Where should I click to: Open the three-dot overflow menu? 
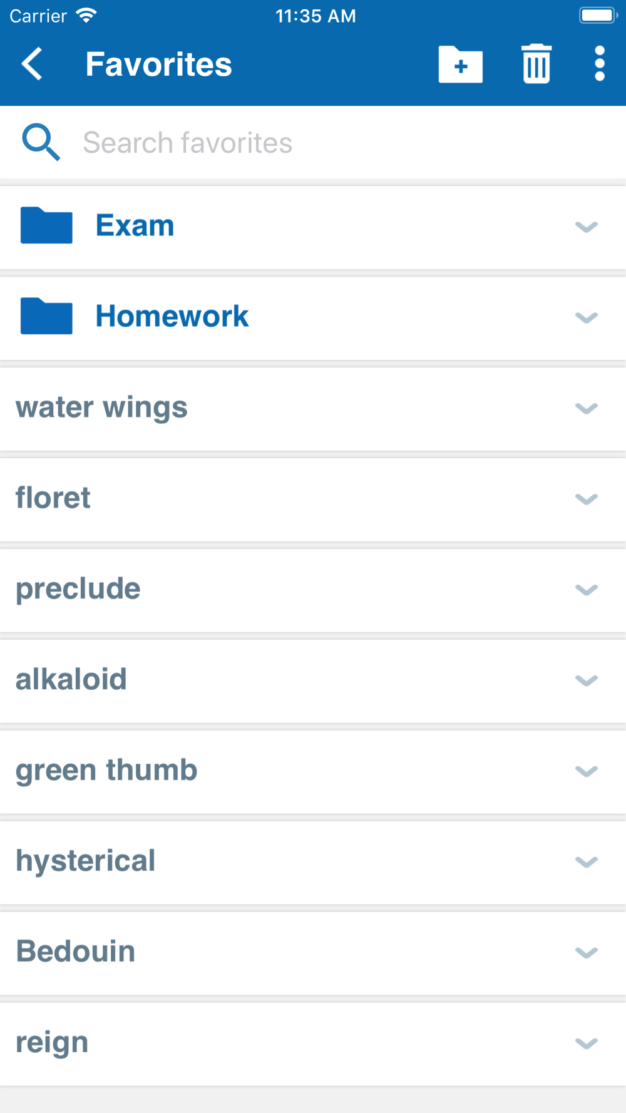(x=600, y=64)
